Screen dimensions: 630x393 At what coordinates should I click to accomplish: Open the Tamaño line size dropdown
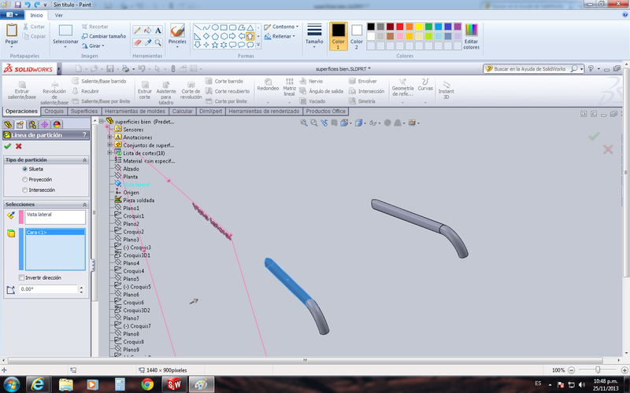pos(314,35)
